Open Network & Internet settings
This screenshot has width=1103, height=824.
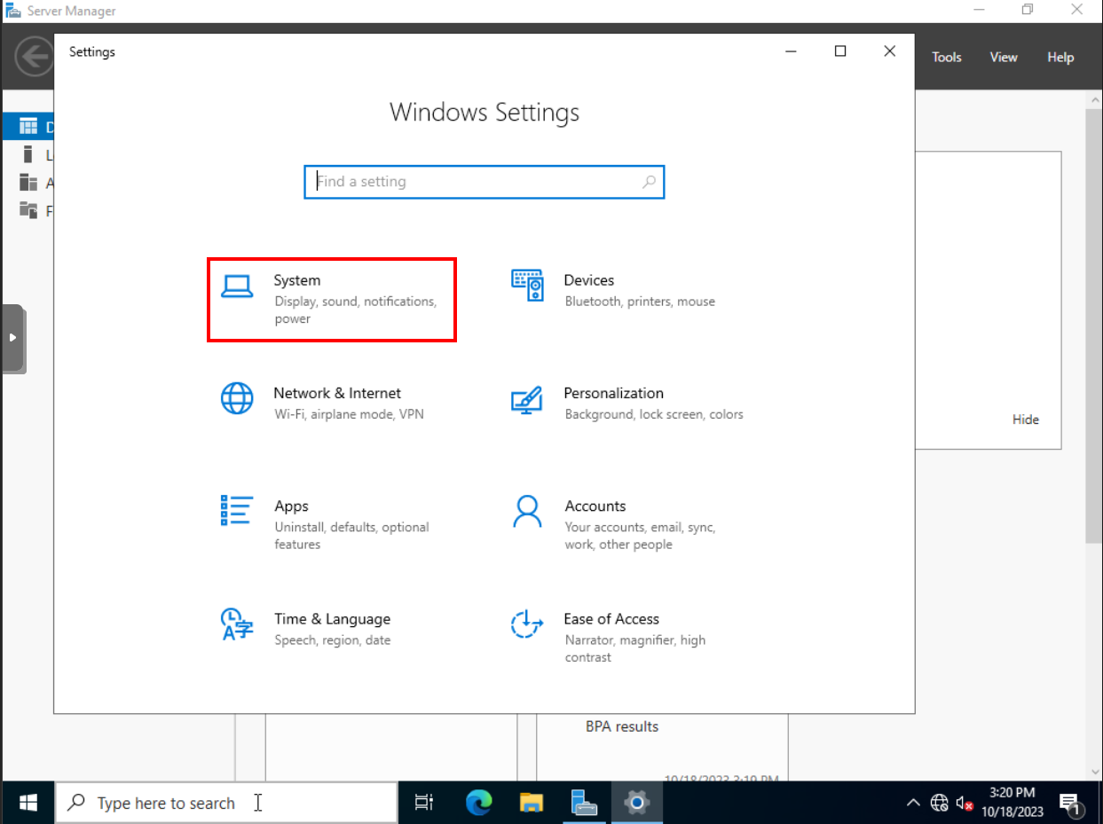tap(335, 403)
